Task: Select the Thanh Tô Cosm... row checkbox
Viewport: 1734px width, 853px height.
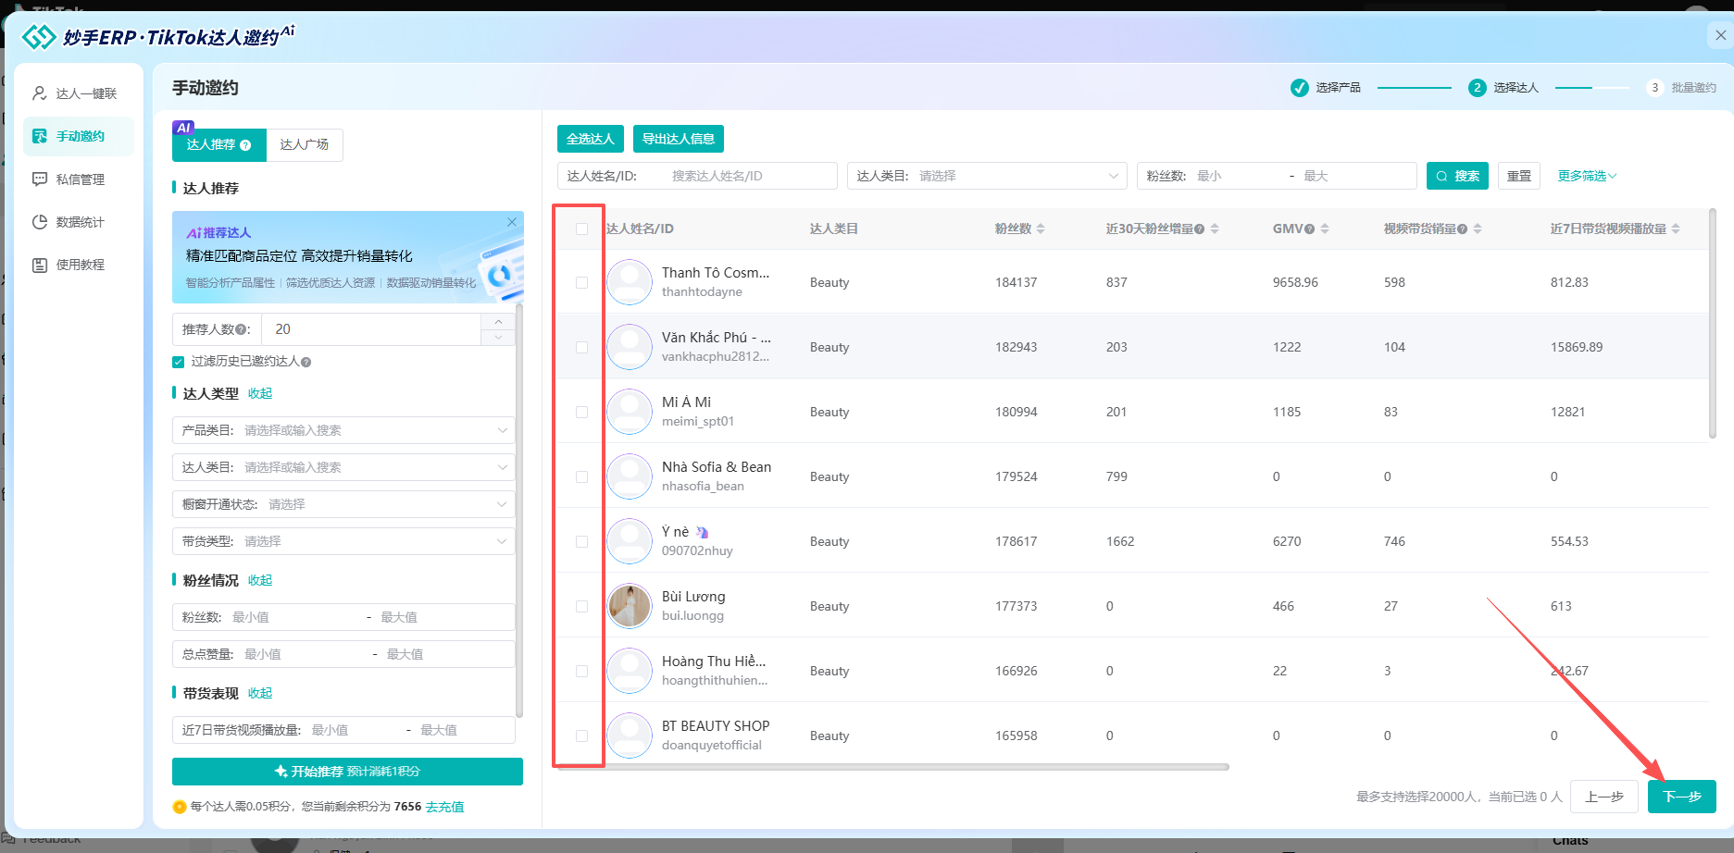Action: tap(581, 282)
